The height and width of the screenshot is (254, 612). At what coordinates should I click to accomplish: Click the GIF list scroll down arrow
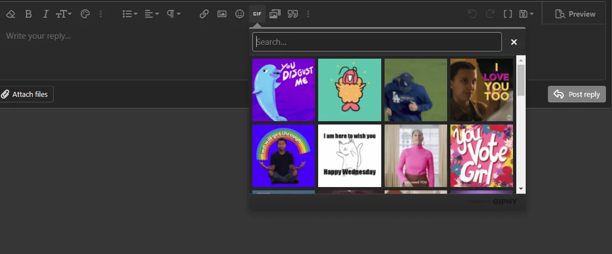(521, 189)
